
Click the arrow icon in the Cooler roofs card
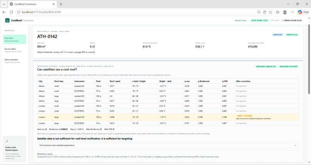click(x=7, y=141)
